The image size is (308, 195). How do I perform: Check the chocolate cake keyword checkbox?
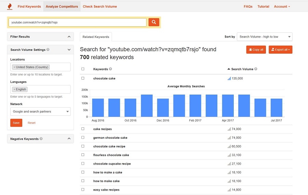pos(83,78)
